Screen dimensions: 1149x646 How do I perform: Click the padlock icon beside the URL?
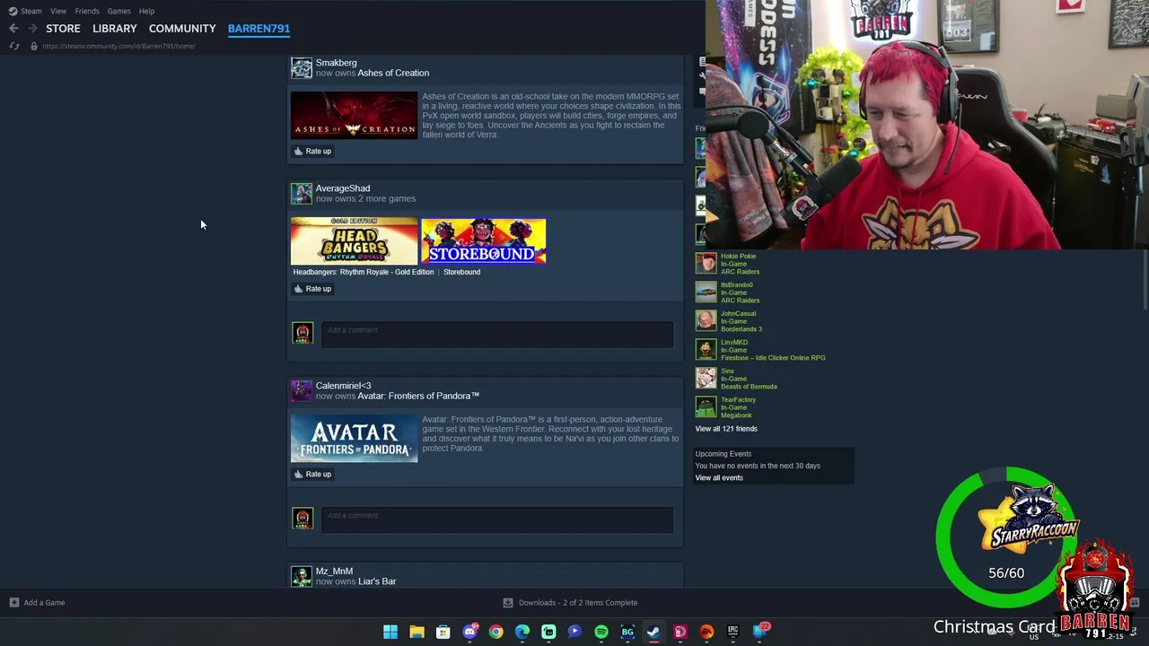(x=33, y=46)
